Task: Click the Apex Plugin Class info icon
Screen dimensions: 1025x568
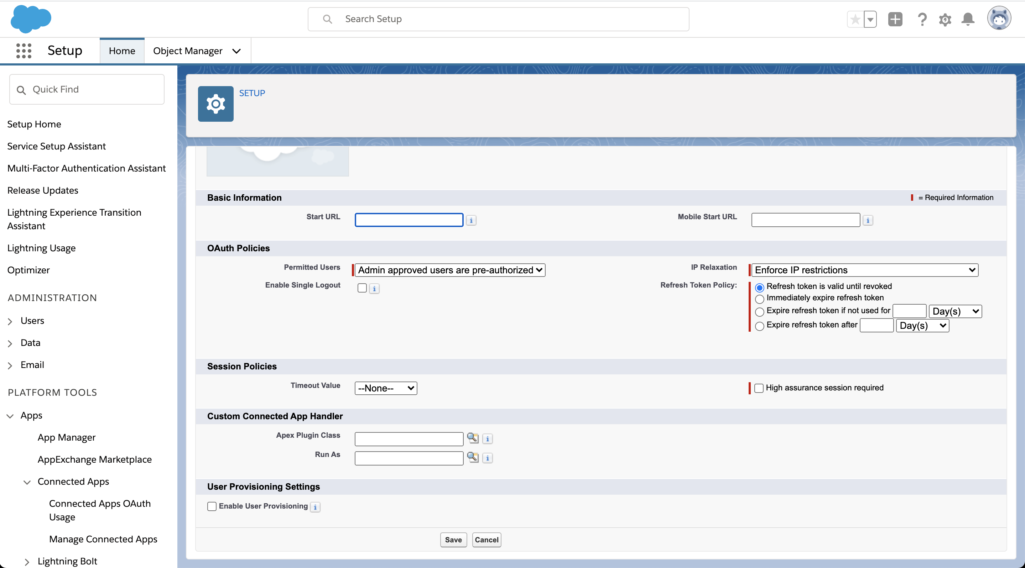Action: coord(488,439)
